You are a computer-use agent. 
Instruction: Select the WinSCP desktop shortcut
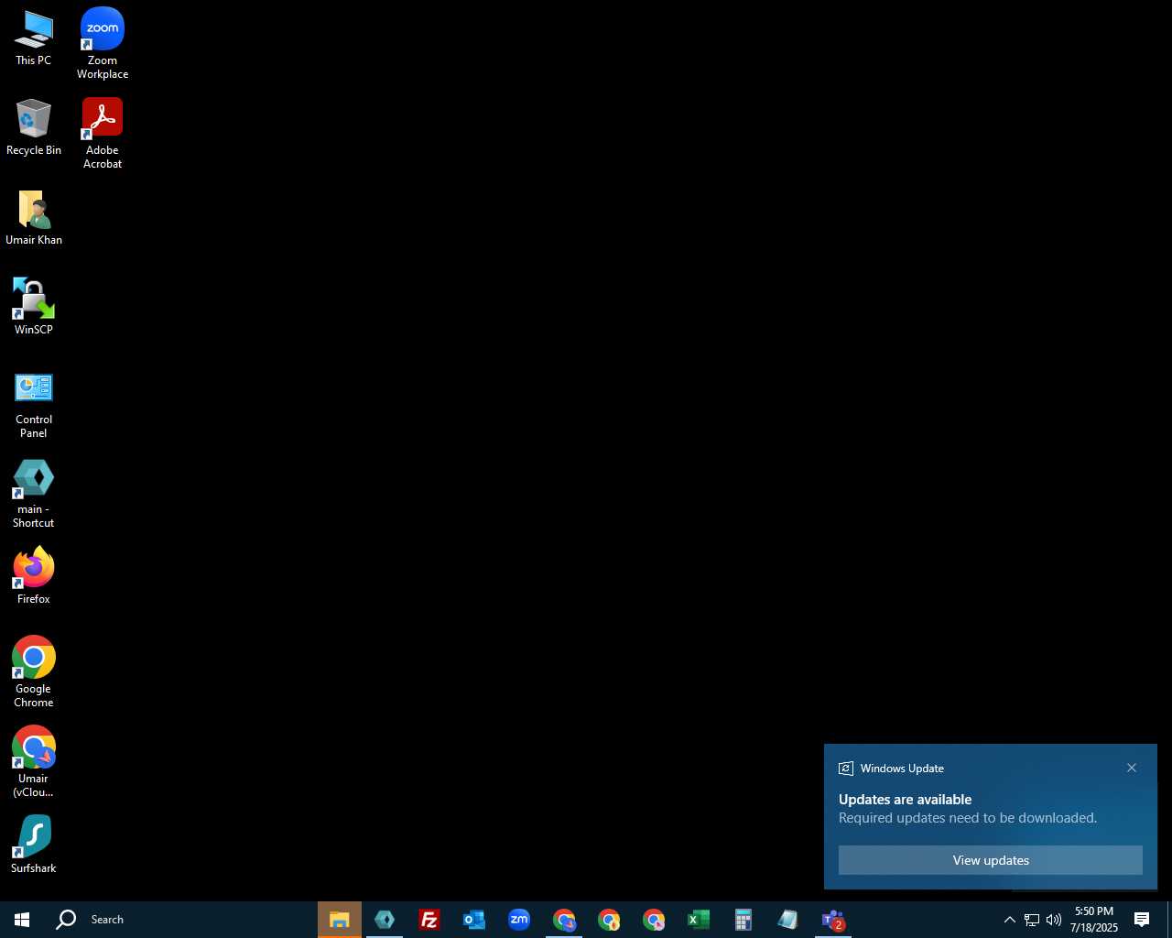pos(34,307)
